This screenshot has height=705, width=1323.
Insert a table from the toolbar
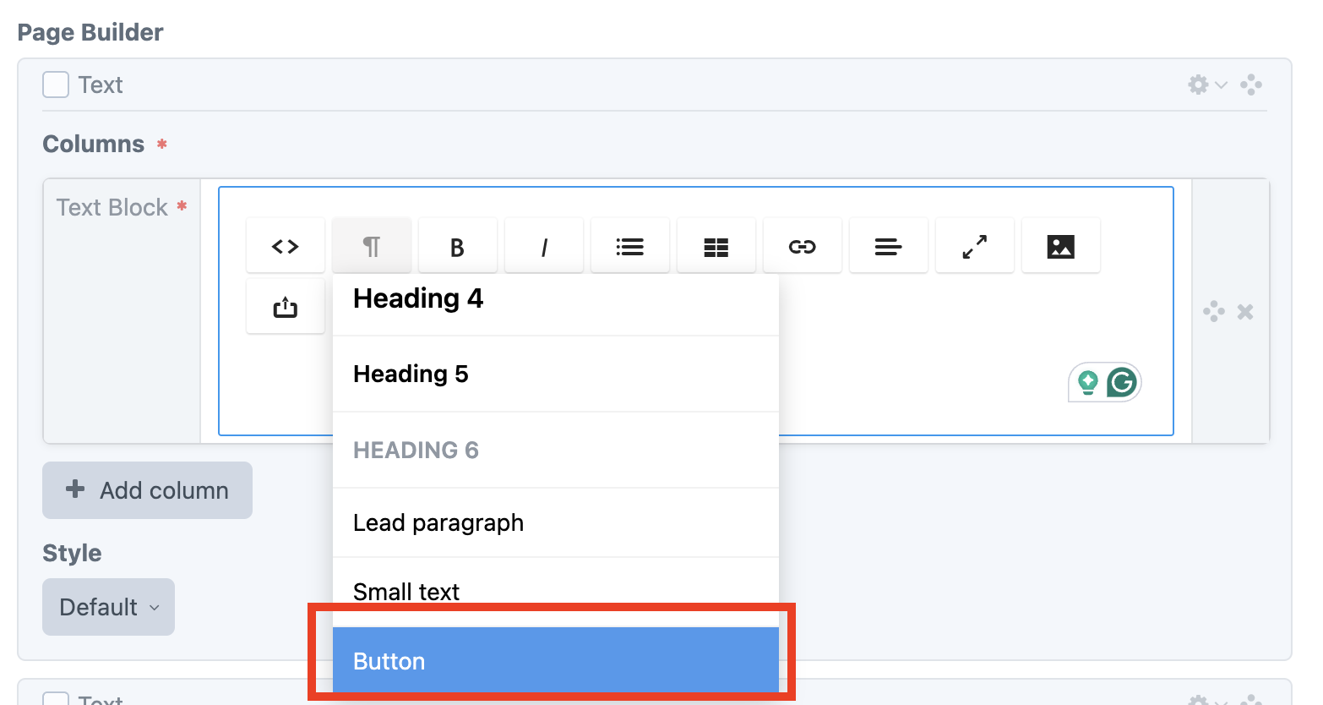[x=716, y=246]
